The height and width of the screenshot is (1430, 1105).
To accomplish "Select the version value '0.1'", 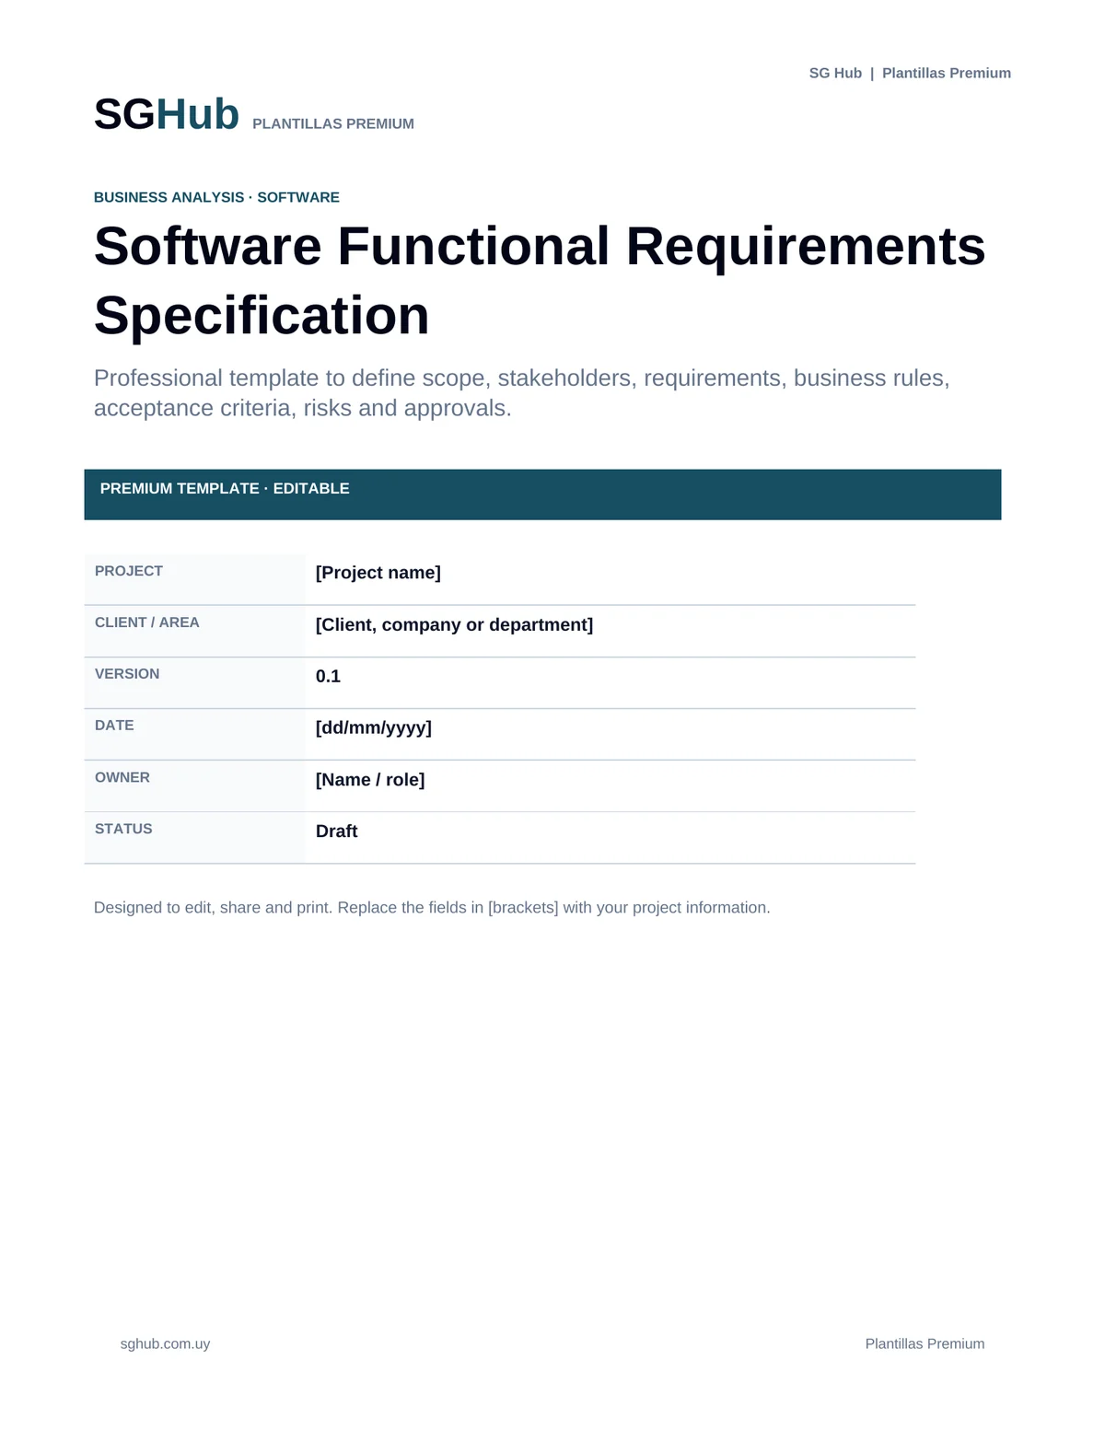I will coord(328,676).
